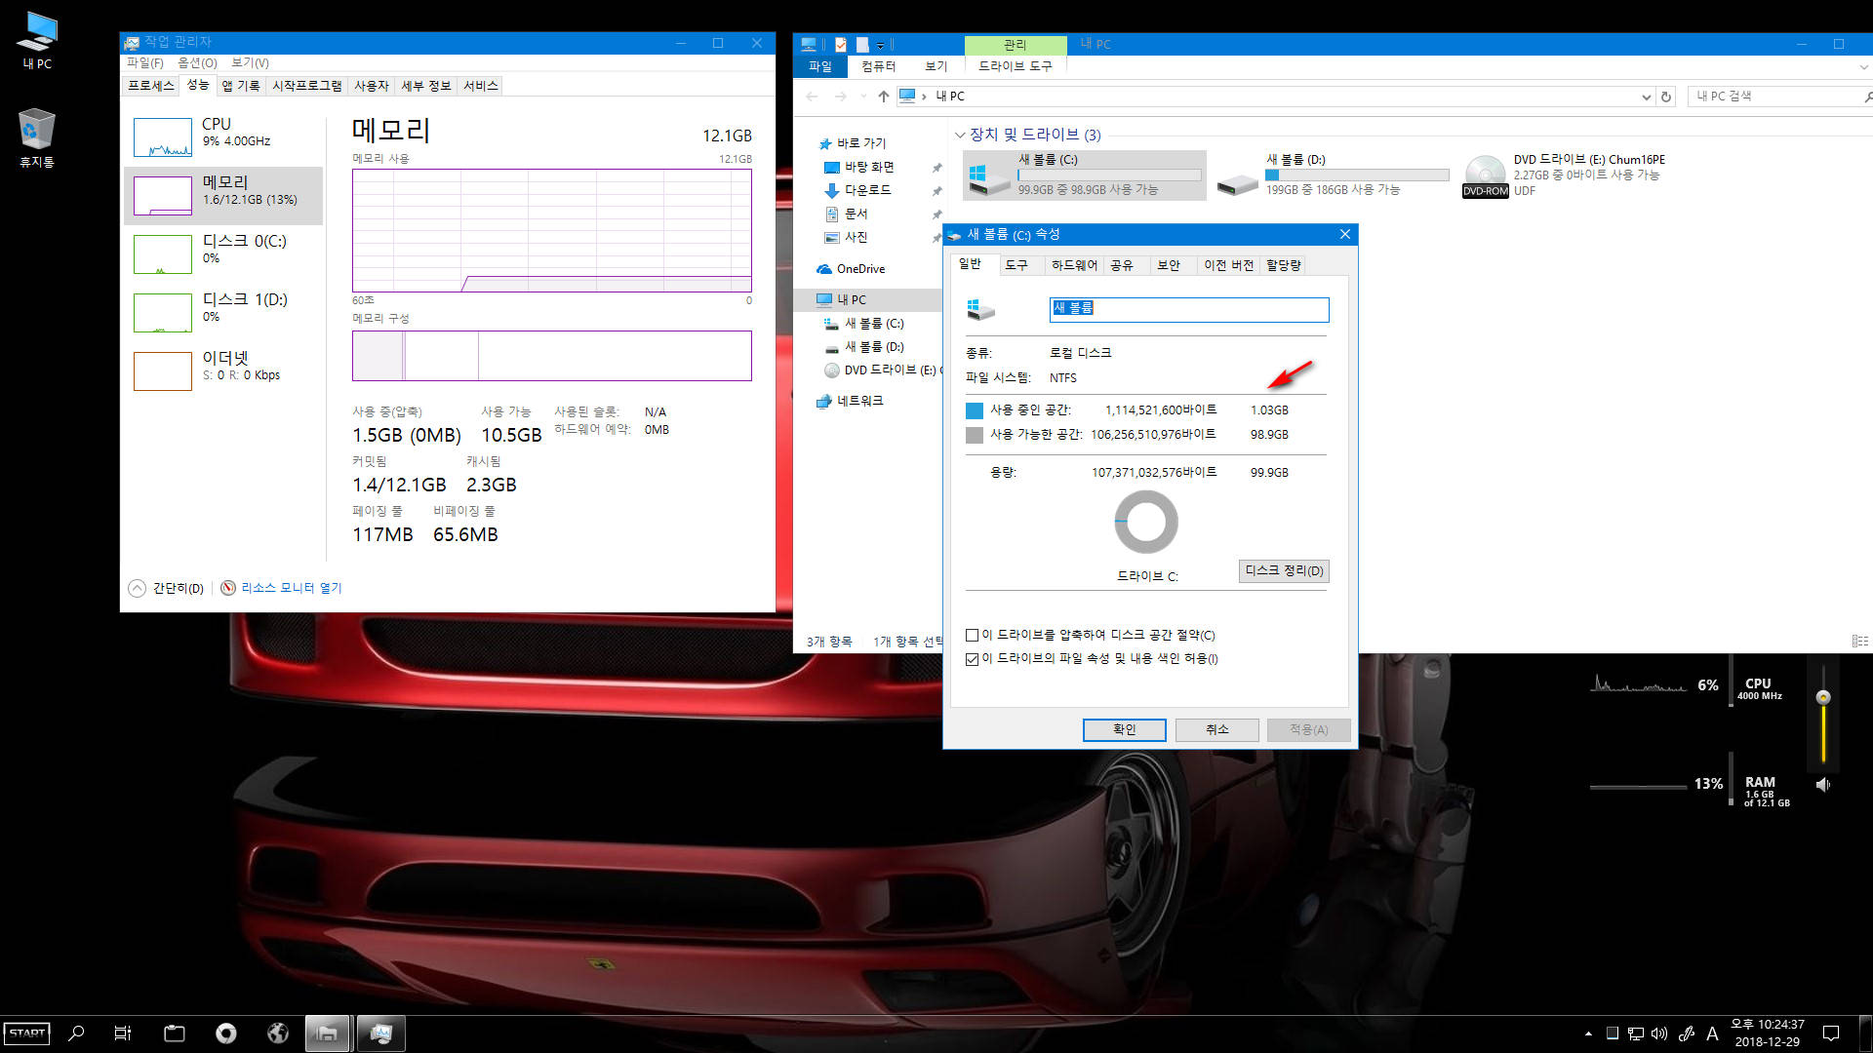Show hidden tray icons arrow

click(1588, 1033)
